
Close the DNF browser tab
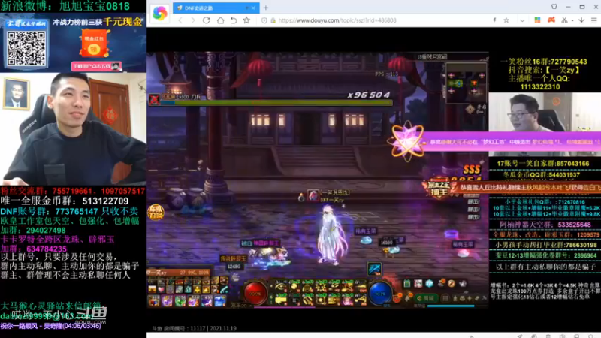coord(253,8)
